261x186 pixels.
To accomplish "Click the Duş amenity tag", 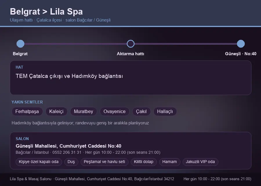I will (71, 162).
